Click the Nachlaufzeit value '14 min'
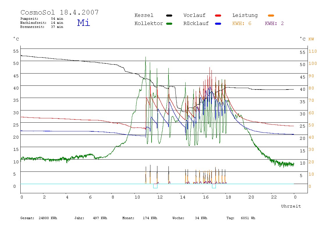Screen dimensions: 334x236 click(57, 23)
